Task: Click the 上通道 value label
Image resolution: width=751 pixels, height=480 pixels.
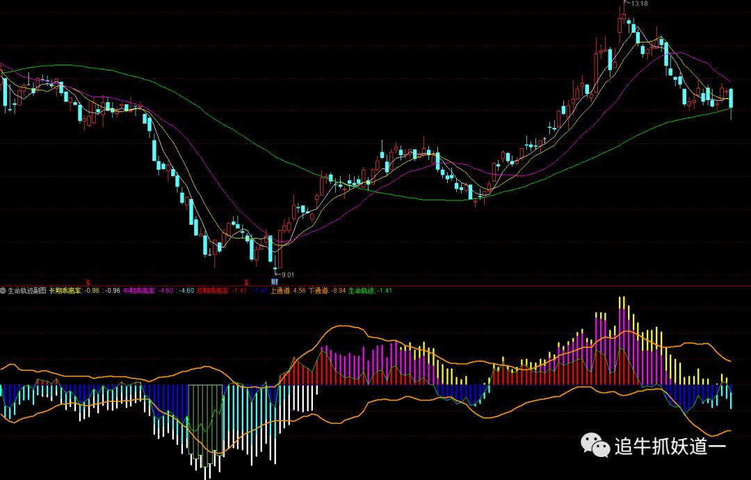Action: (287, 291)
